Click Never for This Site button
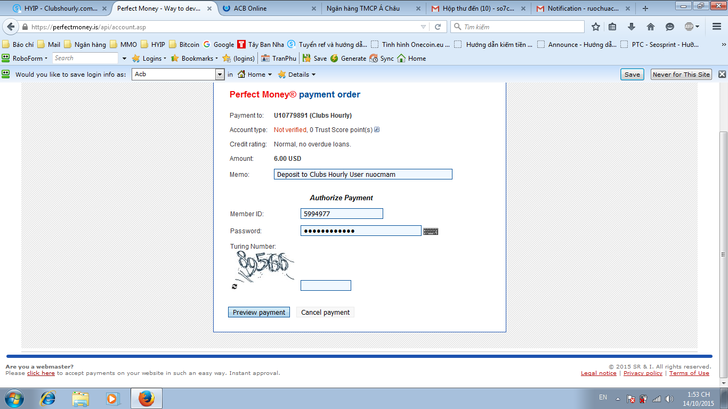This screenshot has width=728, height=409. [x=682, y=75]
